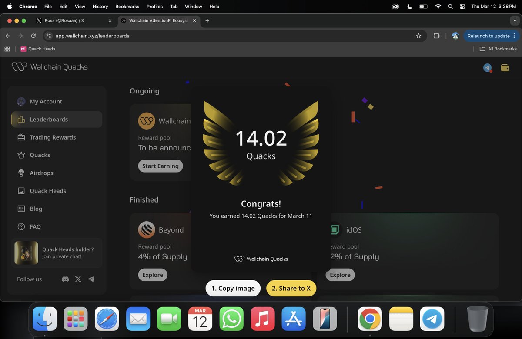Click the Wallchain project logo in Ongoing
The width and height of the screenshot is (522, 339).
(x=147, y=121)
